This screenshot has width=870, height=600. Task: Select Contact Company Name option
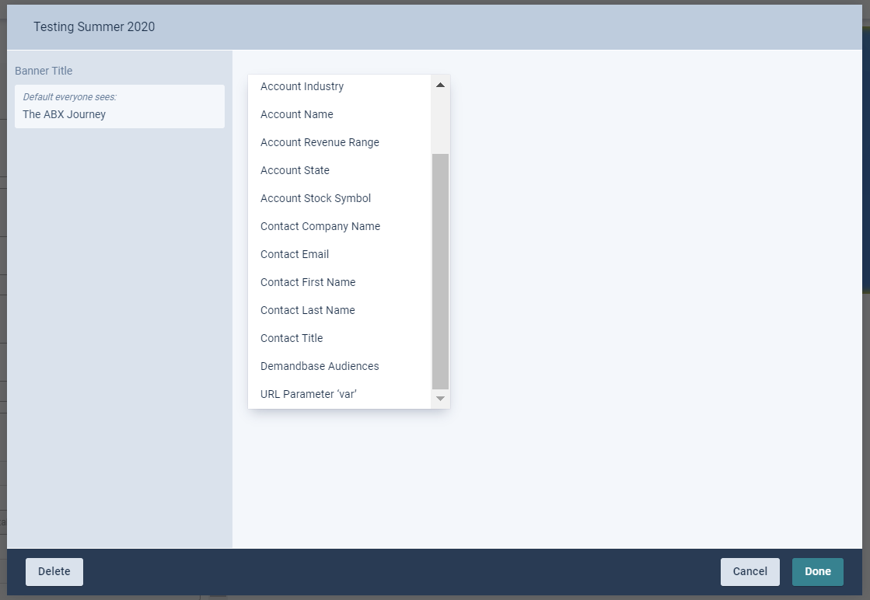coord(320,226)
